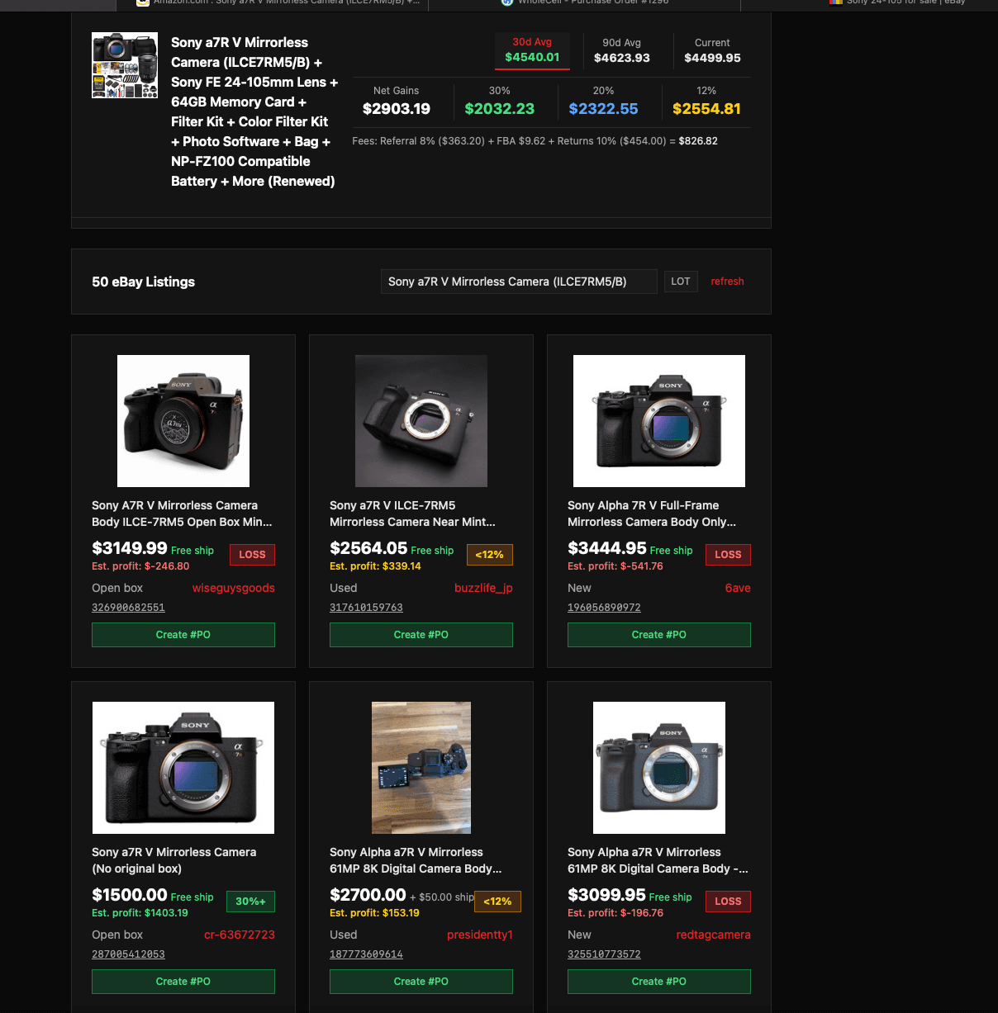This screenshot has height=1013, width=998.
Task: Open the $3149.99 Open Box listing photo
Action: (x=183, y=421)
